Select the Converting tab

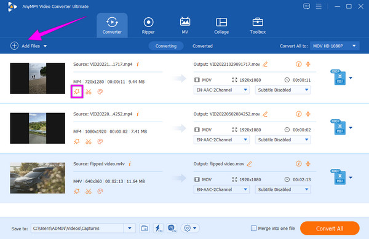pyautogui.click(x=166, y=46)
